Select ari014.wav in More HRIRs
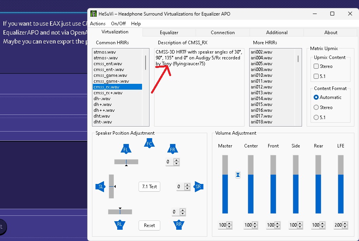359x241 pixels. click(x=272, y=99)
